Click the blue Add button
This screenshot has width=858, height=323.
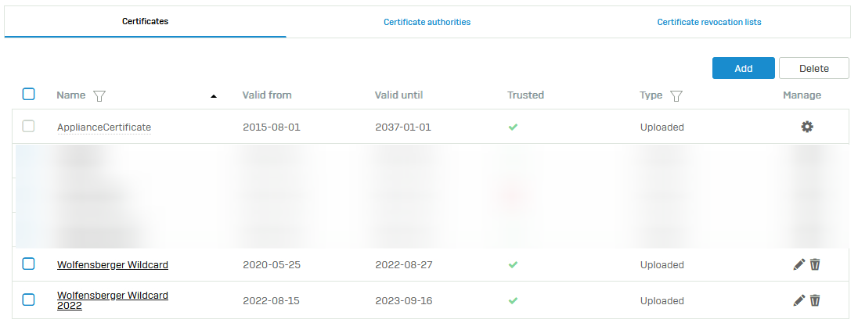pyautogui.click(x=744, y=68)
